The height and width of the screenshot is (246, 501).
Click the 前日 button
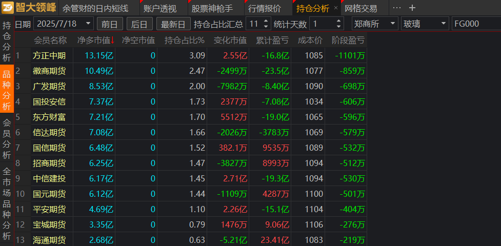point(110,24)
